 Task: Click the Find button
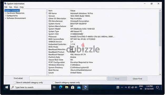coord(117,79)
